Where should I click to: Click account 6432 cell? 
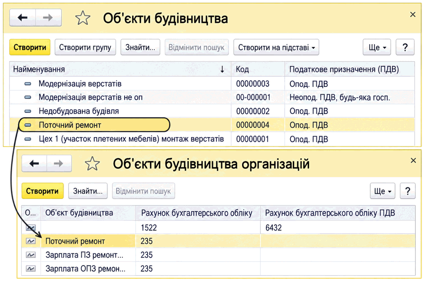pyautogui.click(x=338, y=228)
